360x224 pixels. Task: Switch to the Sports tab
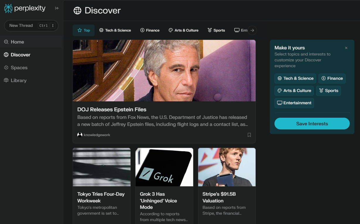pyautogui.click(x=216, y=30)
